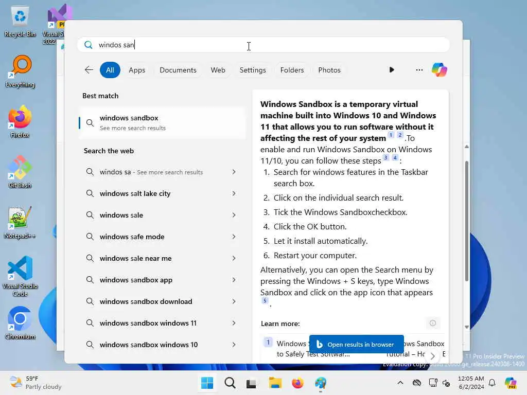Click scrollbar down arrow in preview pane
Screen dimensions: 527x395
[x=466, y=327]
